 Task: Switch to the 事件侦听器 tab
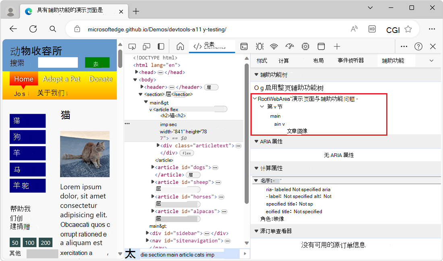(350, 61)
